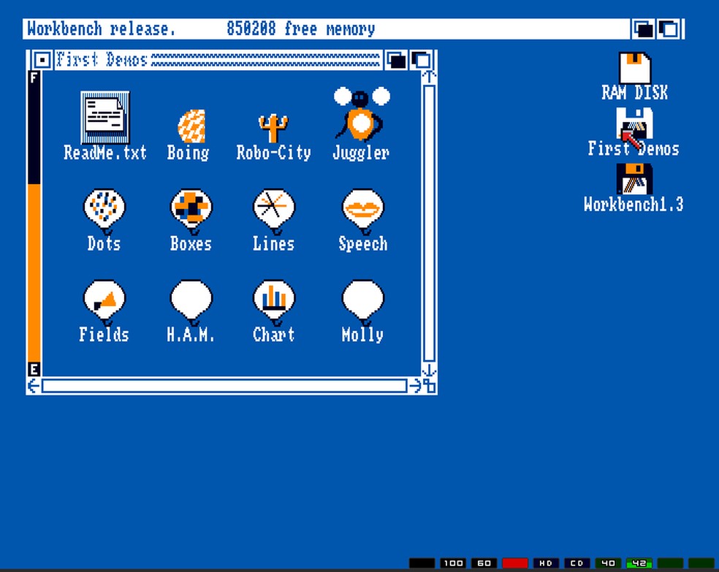
Task: Click the vertical scrollbar bar of First Demos
Action: tap(429, 224)
